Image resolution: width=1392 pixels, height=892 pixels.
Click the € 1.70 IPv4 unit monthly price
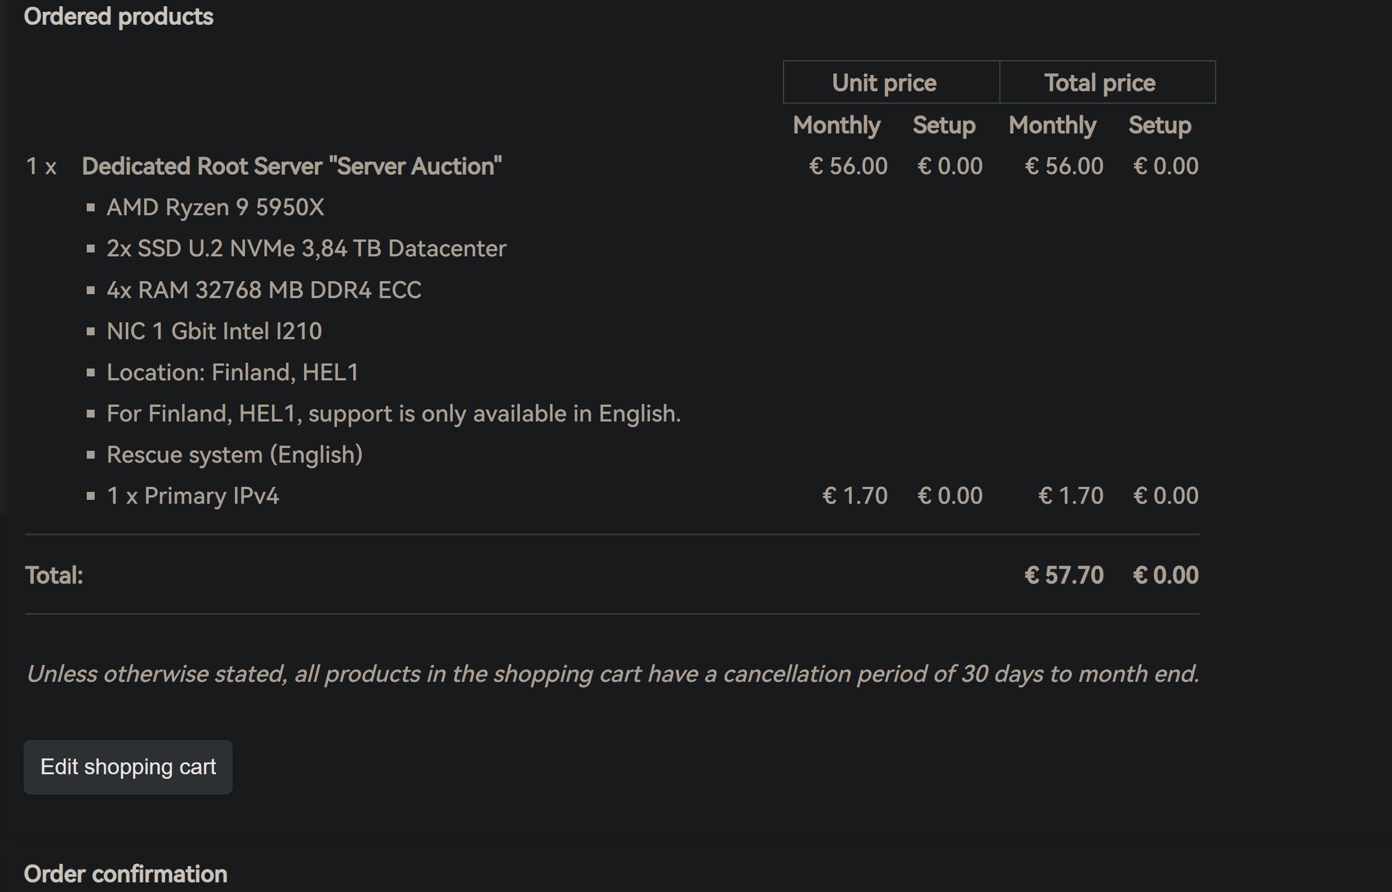[855, 496]
